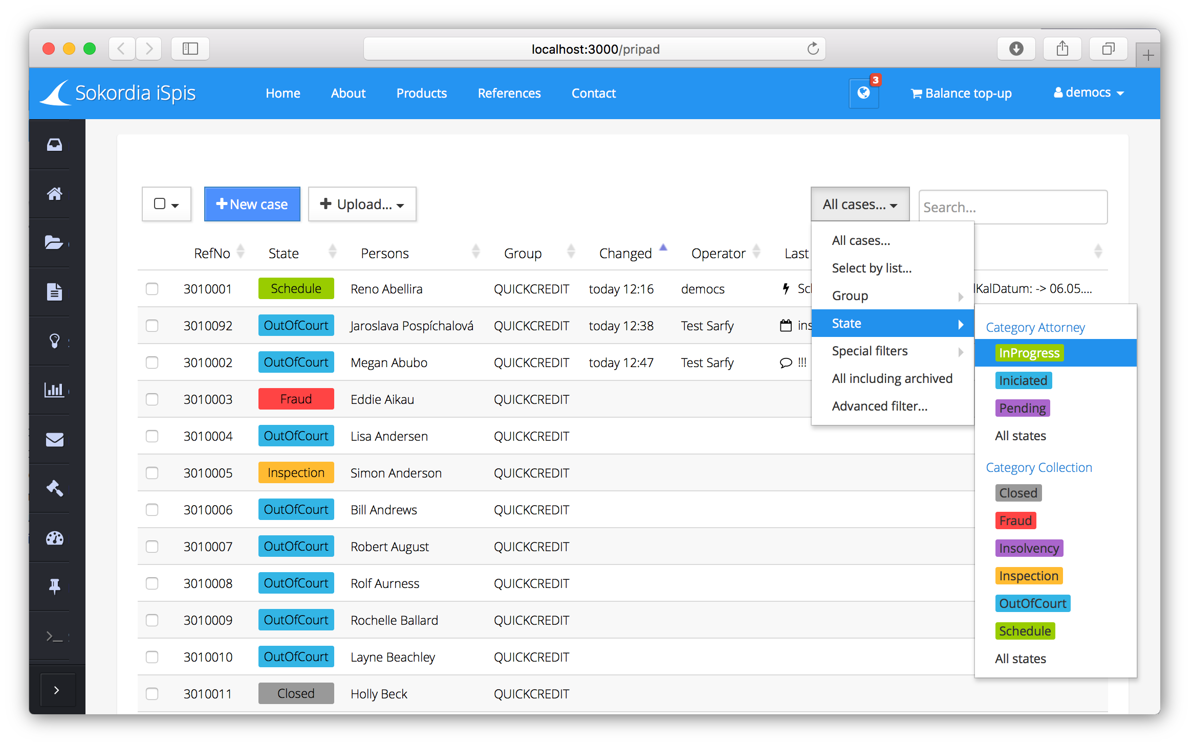
Task: Check the box for case 3010092
Action: click(152, 326)
